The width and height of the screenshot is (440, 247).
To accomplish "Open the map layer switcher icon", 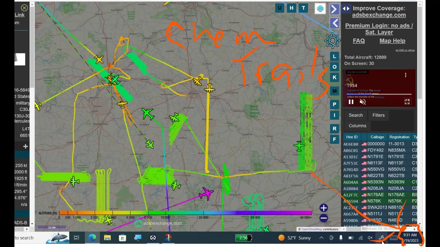I will tap(320, 9).
